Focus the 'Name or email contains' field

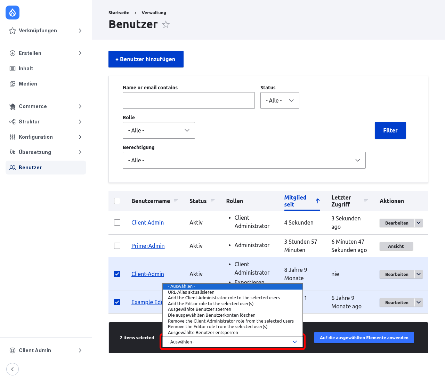[189, 100]
